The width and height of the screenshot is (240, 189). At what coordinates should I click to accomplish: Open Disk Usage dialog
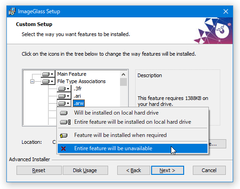85,170
